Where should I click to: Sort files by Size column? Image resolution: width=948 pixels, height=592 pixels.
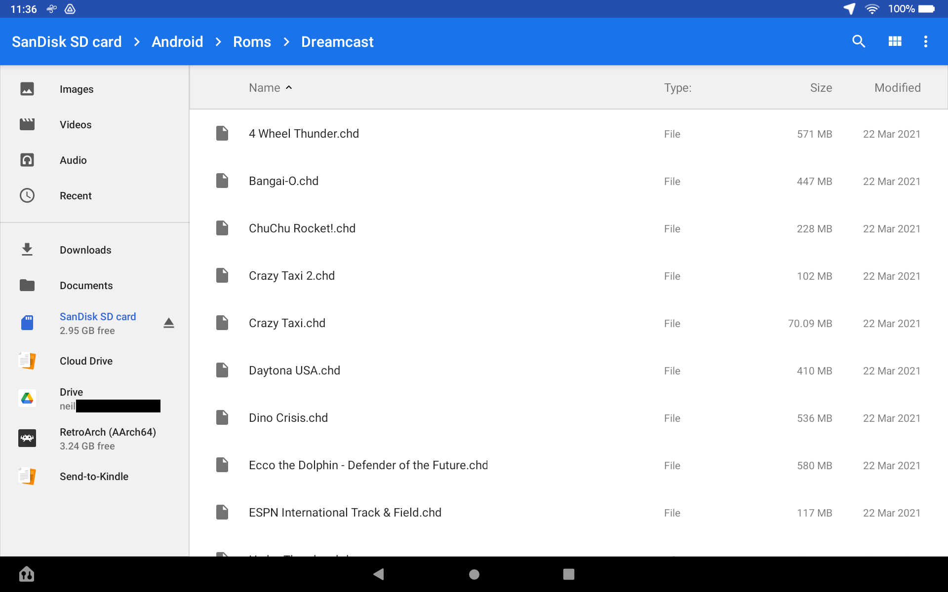(821, 88)
